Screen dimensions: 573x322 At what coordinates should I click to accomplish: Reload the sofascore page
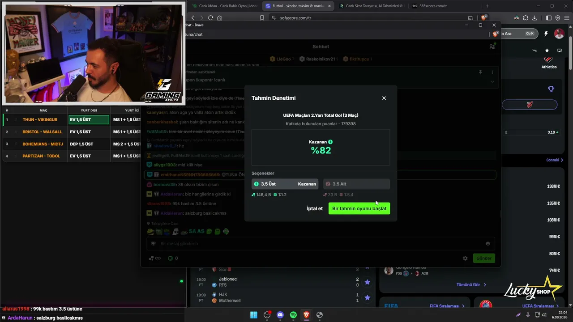[x=210, y=18]
